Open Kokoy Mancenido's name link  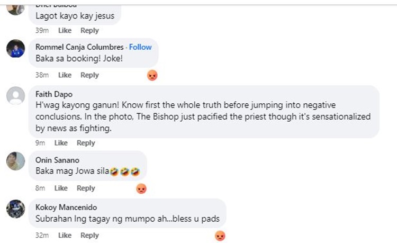(x=66, y=208)
